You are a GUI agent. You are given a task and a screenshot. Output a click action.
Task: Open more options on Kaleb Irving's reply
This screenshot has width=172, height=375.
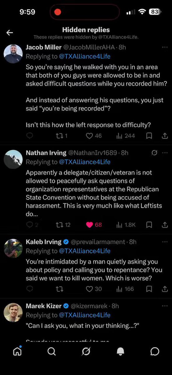(165, 242)
